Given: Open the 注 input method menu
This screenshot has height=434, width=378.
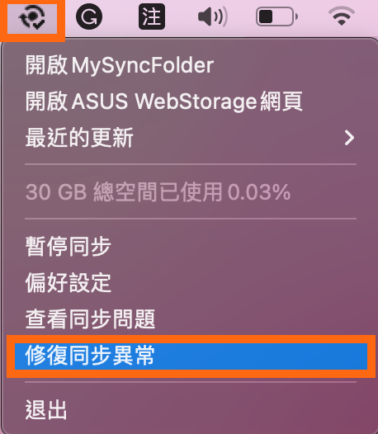Looking at the screenshot, I should (x=152, y=17).
